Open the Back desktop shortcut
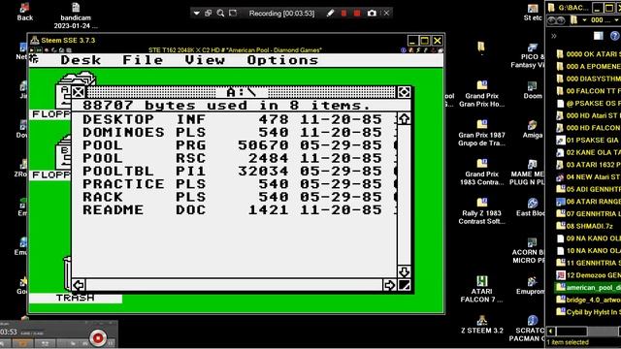Image resolution: width=621 pixels, height=349 pixels. 24,12
